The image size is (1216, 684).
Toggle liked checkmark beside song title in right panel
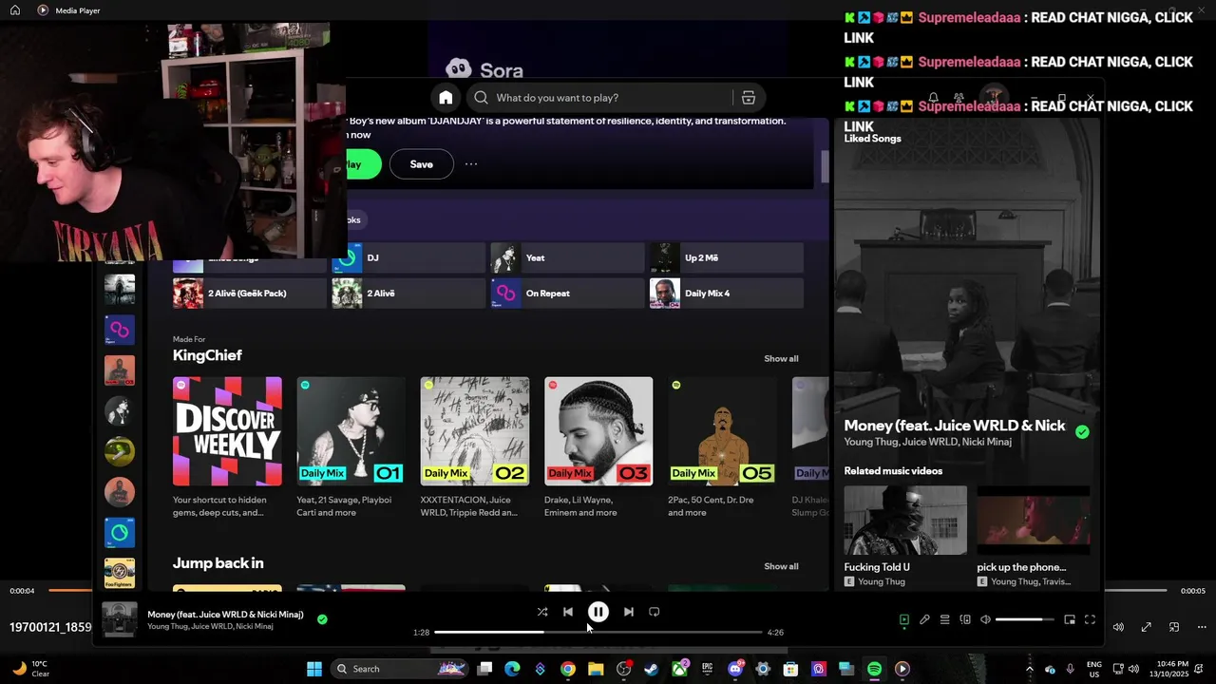pyautogui.click(x=1082, y=432)
